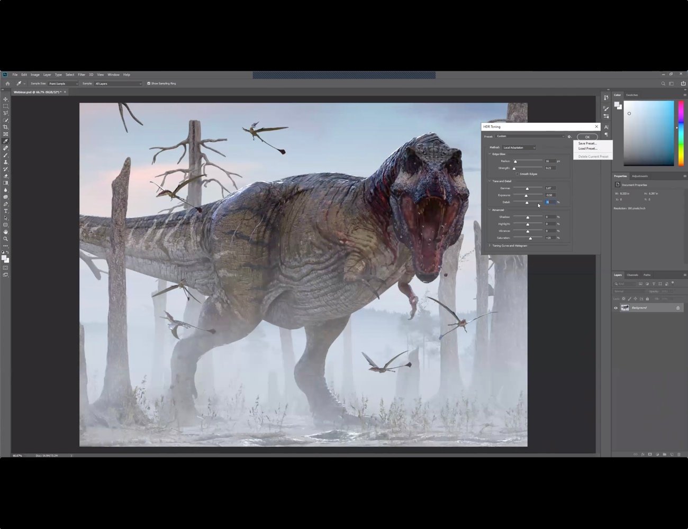Open the Sample All Layers dropdown
The height and width of the screenshot is (529, 688).
(118, 84)
